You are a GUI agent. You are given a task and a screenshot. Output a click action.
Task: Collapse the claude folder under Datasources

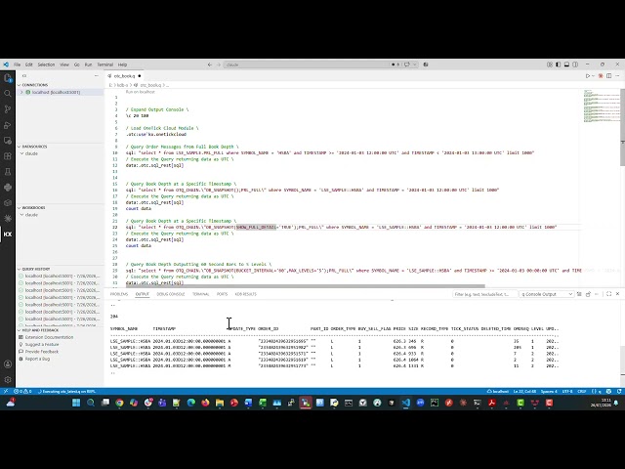pyautogui.click(x=21, y=153)
